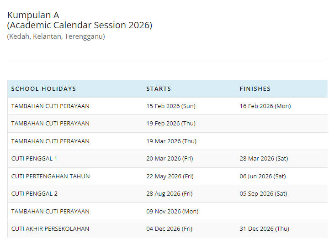Click the FINISHES column header
Image resolution: width=334 pixels, height=249 pixels.
(x=255, y=88)
